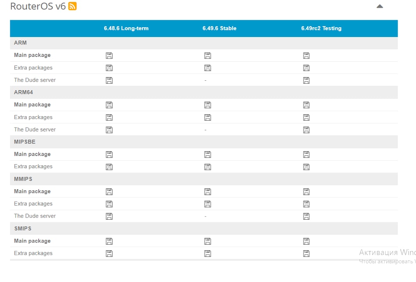This screenshot has height=282, width=416.
Task: Download MMIPS Extra packages Stable
Action: (208, 204)
